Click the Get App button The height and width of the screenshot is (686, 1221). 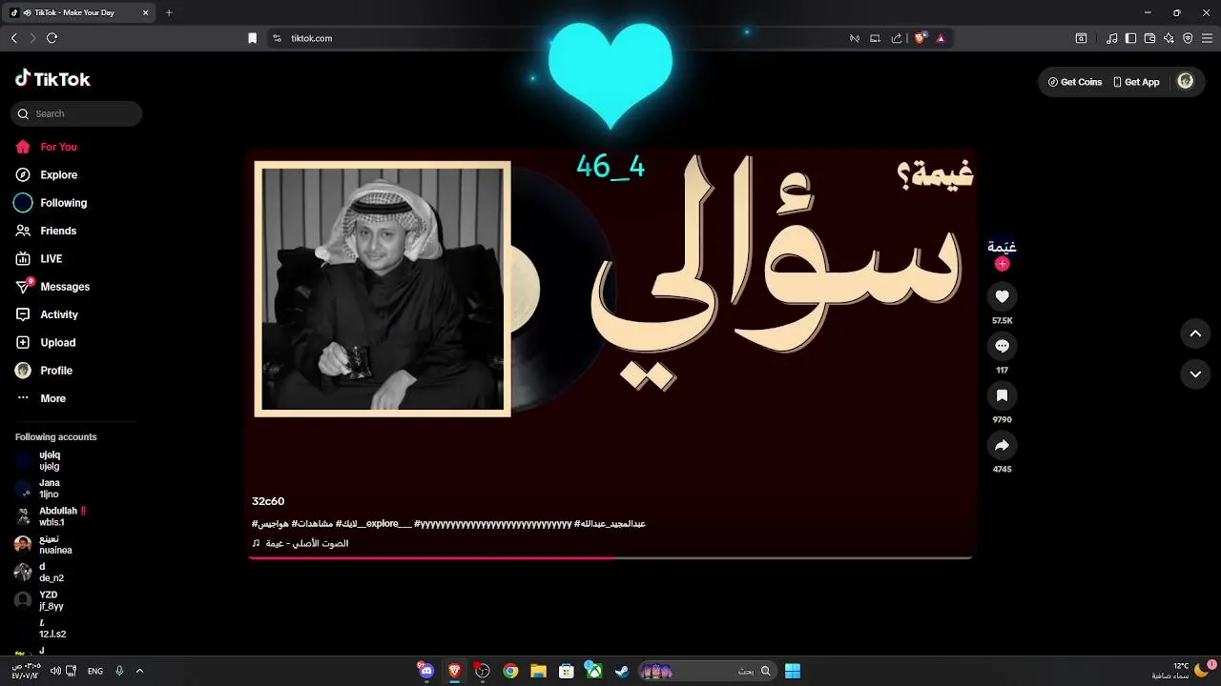(1136, 82)
